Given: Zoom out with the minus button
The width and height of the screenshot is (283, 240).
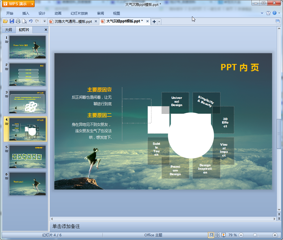Looking at the screenshot, I should click(241, 235).
